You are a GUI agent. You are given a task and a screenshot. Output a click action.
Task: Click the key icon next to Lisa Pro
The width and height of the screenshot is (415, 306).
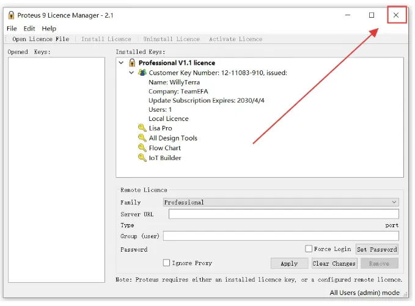[142, 128]
